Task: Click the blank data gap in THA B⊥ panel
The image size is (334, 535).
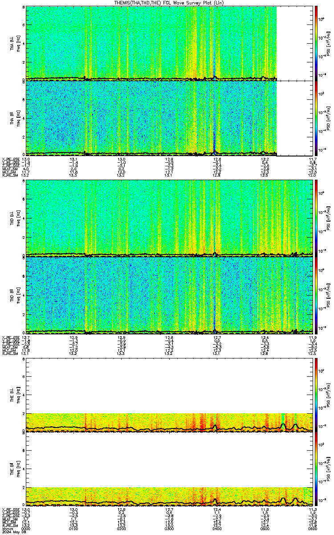Action: 295,43
